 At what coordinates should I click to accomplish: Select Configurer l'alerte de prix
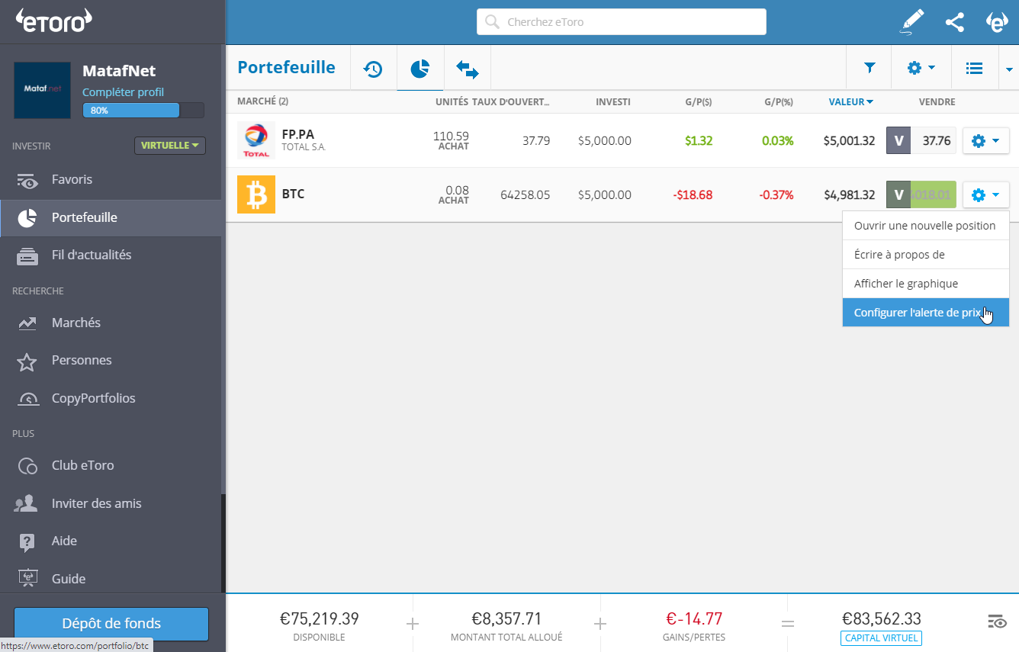click(926, 313)
